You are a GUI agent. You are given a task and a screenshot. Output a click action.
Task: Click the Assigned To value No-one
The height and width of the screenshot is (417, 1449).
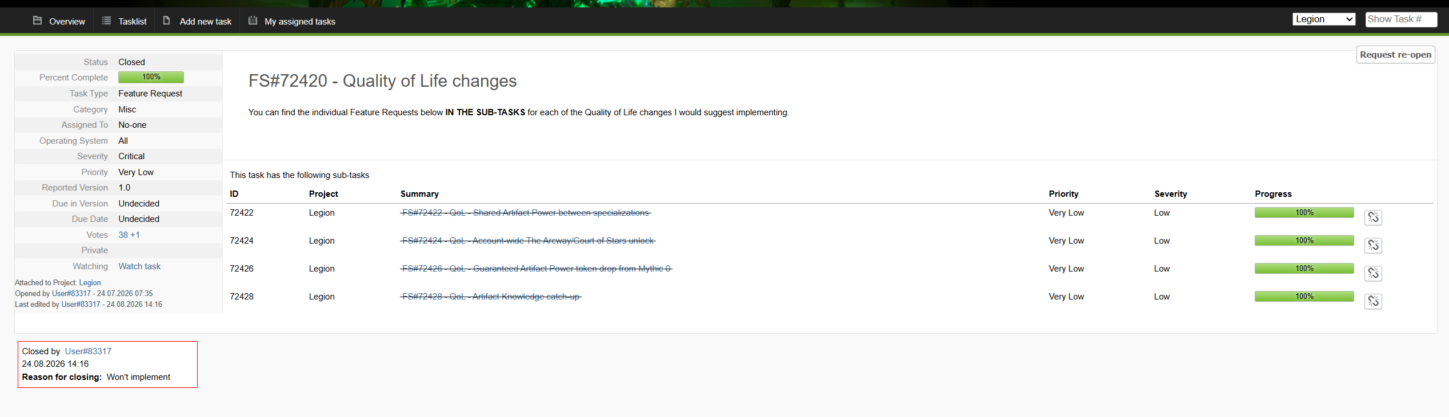[132, 125]
